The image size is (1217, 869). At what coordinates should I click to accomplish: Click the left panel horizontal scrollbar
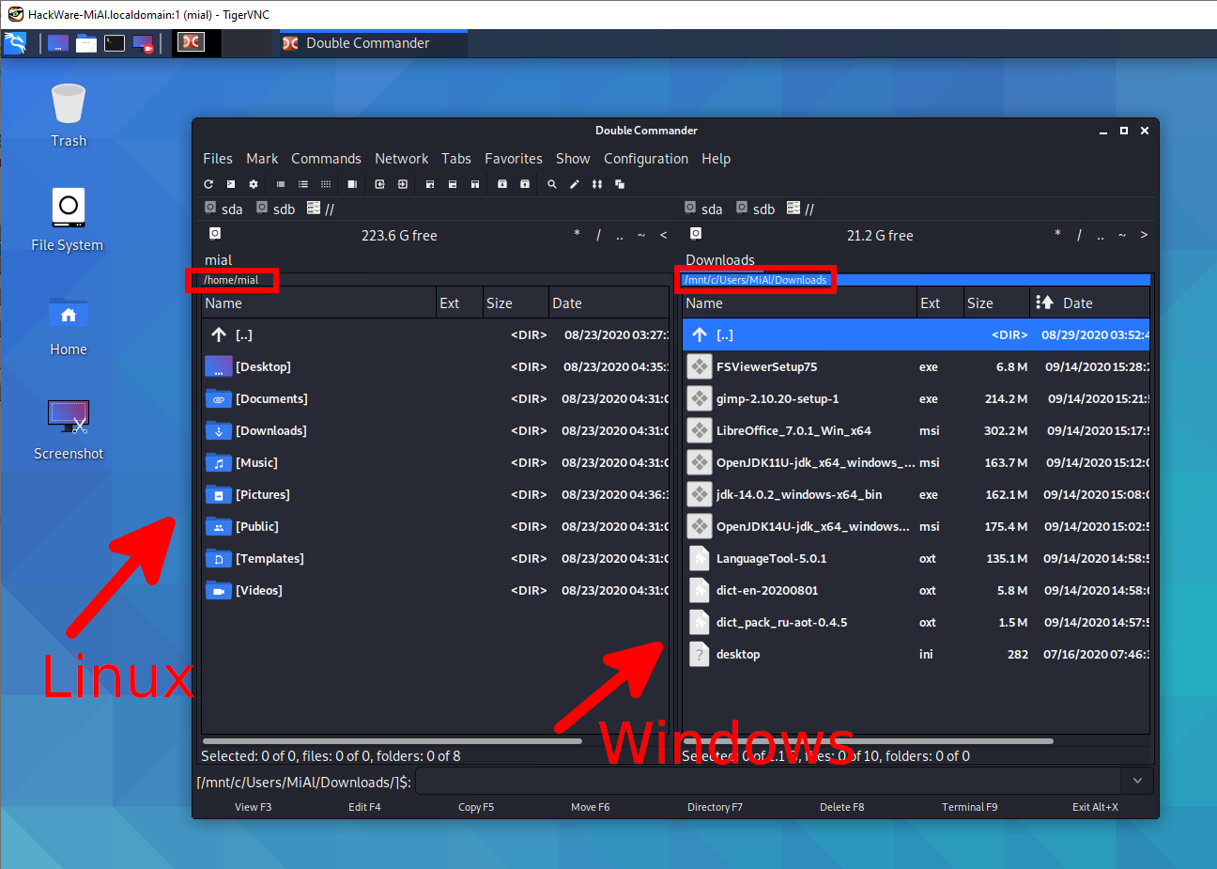coord(392,741)
